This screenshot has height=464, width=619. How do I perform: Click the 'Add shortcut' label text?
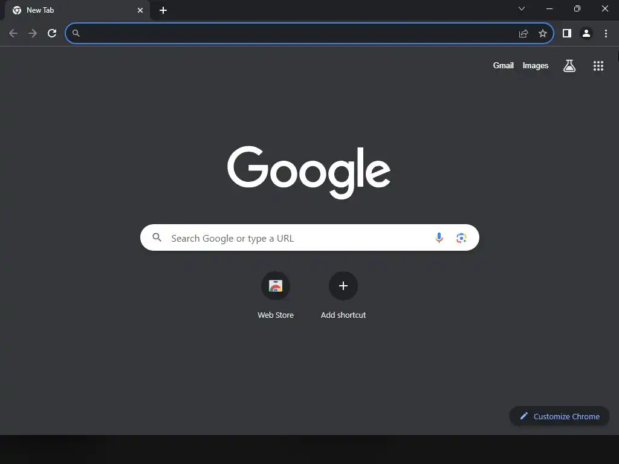343,315
